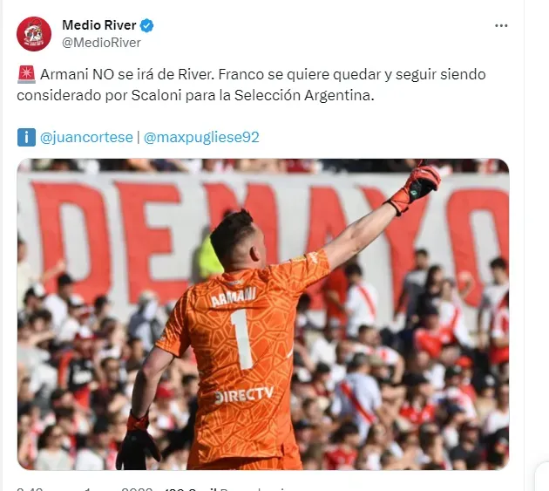Click the blue verified badge
The width and height of the screenshot is (549, 491).
(x=146, y=25)
